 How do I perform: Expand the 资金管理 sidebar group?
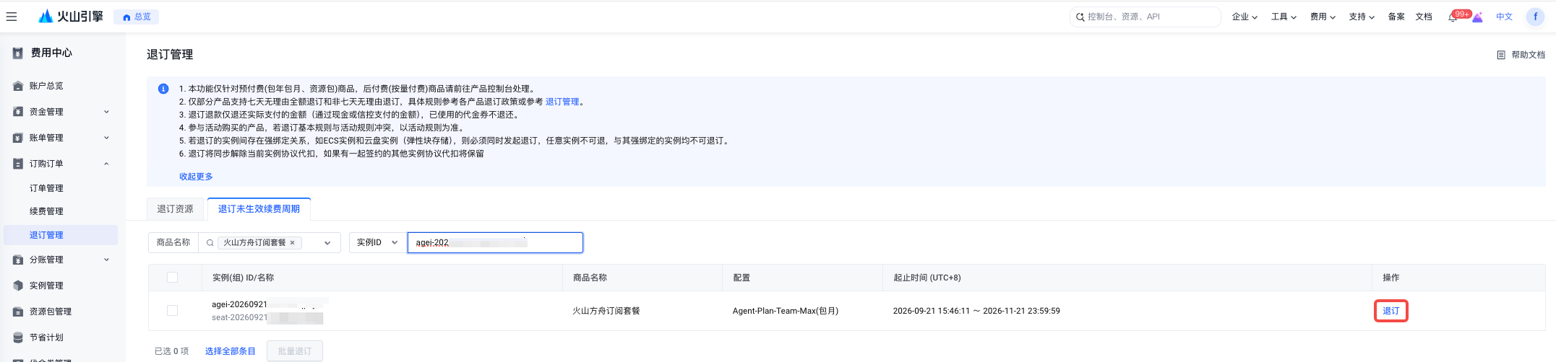coord(106,112)
